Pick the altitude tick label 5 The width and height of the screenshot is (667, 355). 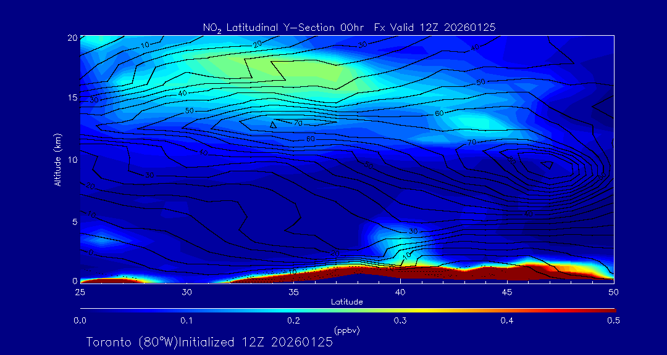click(x=72, y=221)
